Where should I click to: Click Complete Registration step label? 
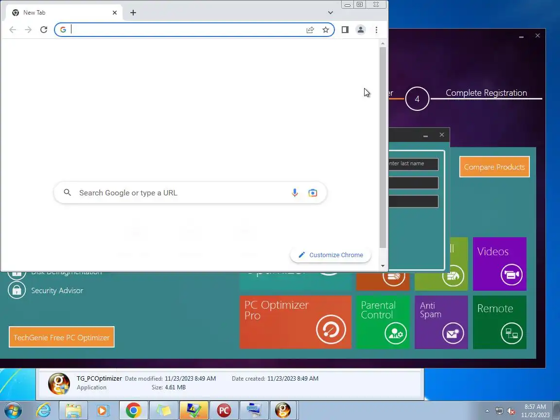click(x=486, y=93)
